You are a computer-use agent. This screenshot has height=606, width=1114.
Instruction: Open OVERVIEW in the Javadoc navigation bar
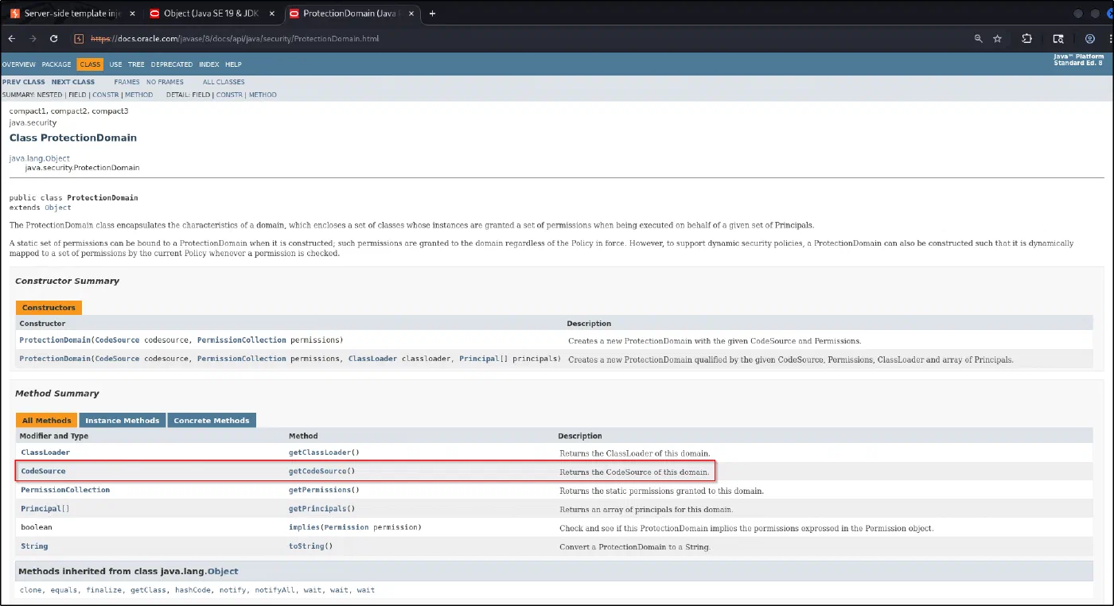pyautogui.click(x=18, y=64)
